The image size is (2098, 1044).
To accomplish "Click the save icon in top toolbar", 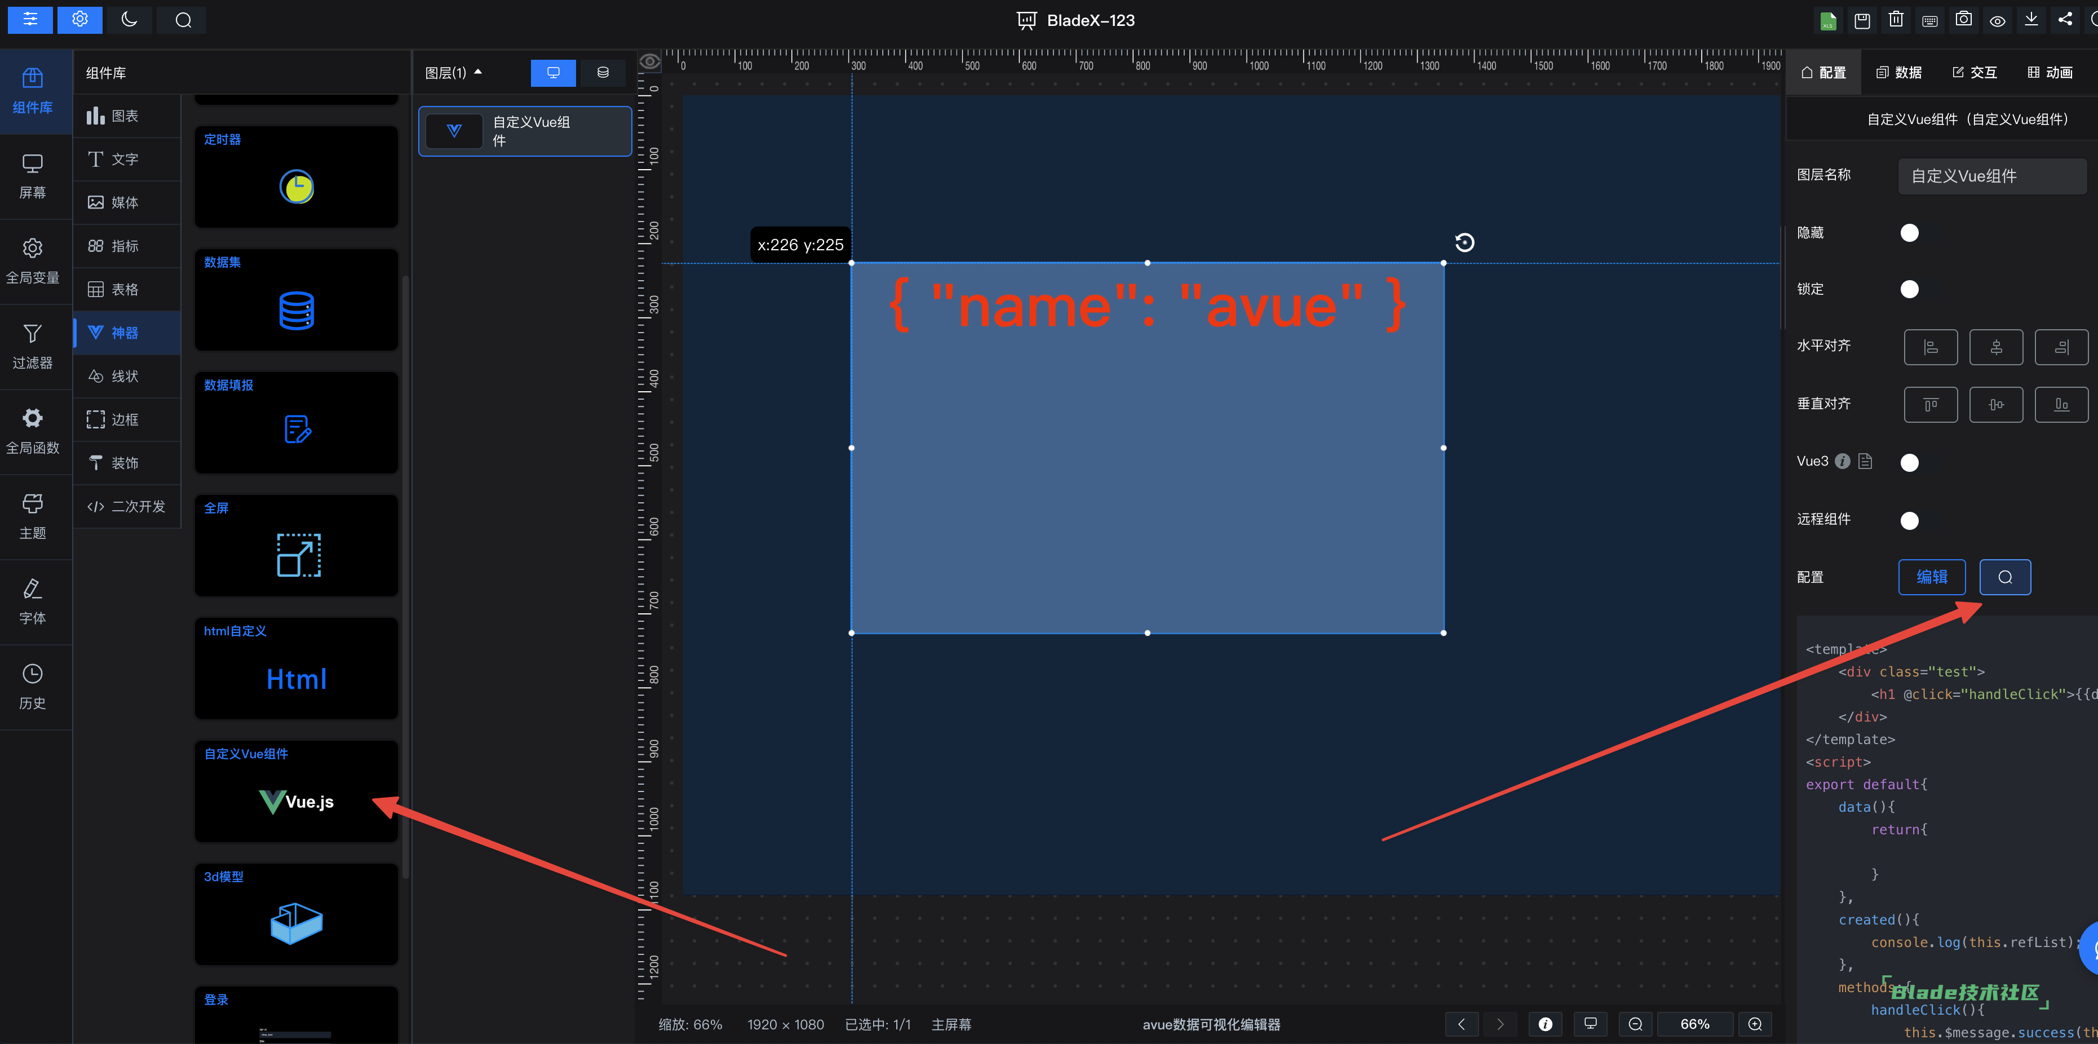I will 1862,20.
